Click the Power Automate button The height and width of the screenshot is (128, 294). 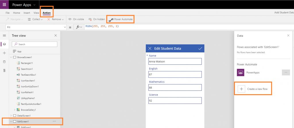tap(121, 19)
